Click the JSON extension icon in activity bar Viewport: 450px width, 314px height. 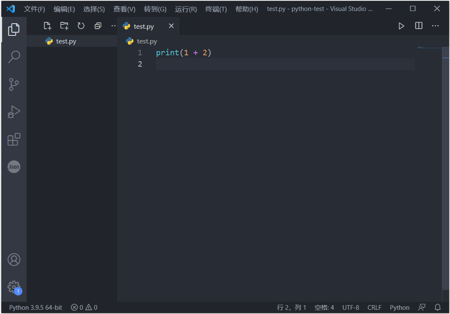point(14,167)
